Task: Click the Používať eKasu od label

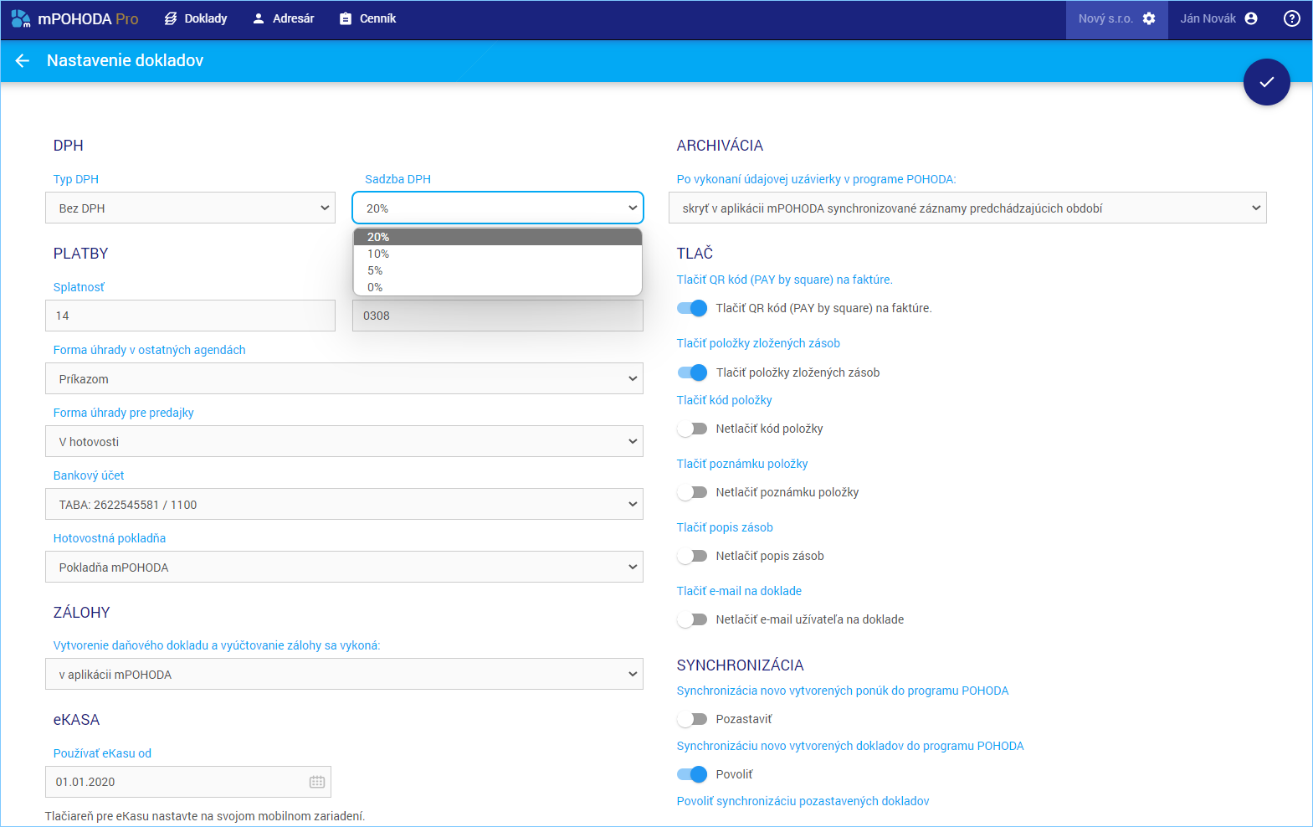Action: point(102,753)
